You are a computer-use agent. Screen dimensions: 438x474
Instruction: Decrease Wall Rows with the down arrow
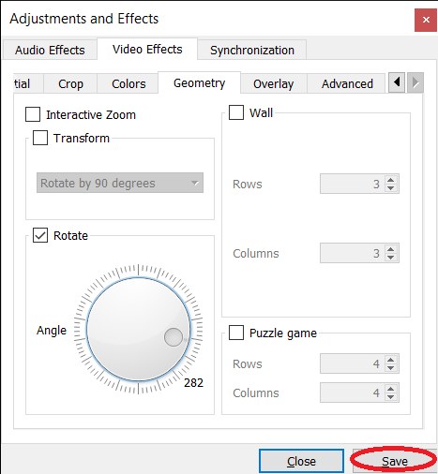(x=390, y=188)
